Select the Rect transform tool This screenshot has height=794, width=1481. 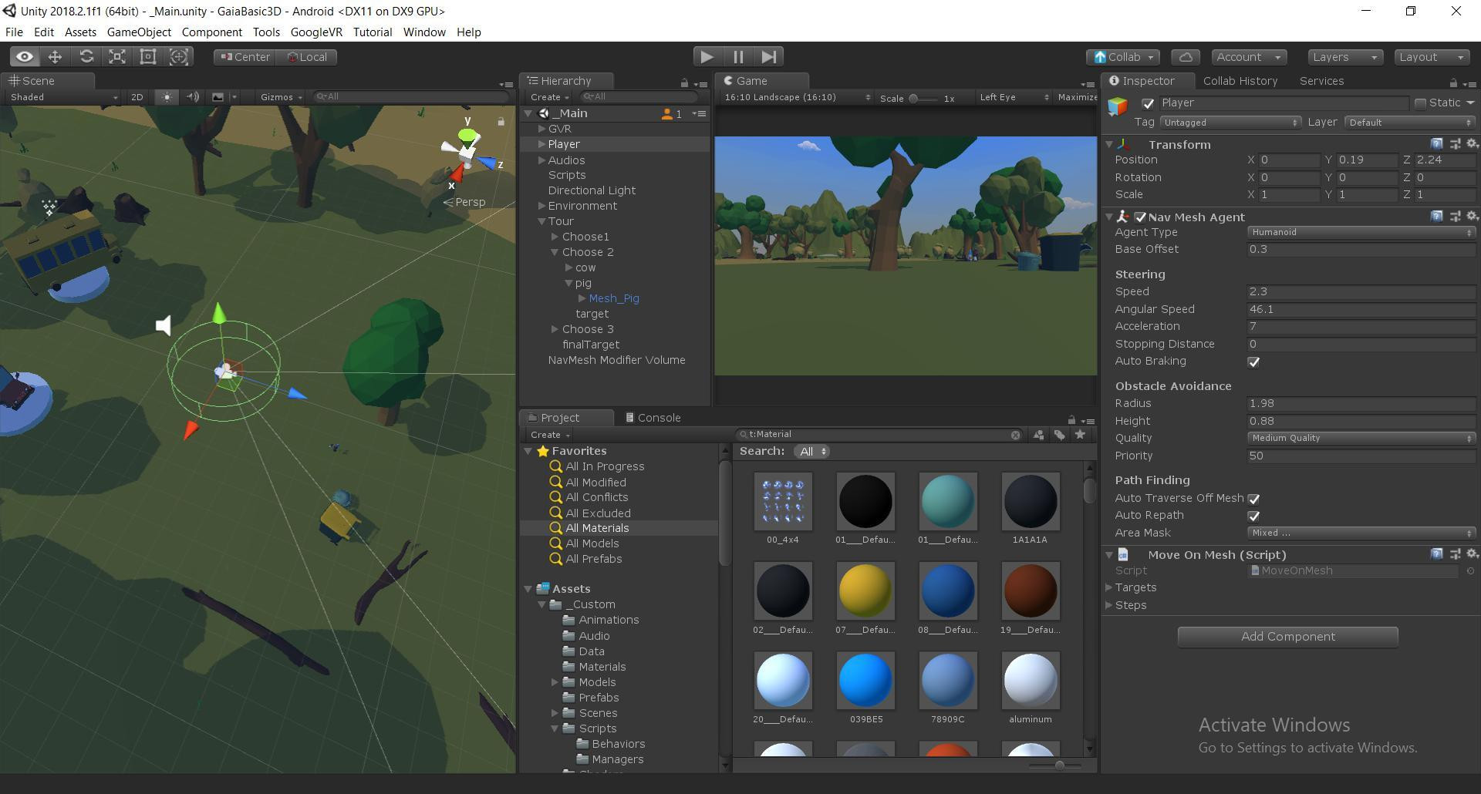click(148, 57)
